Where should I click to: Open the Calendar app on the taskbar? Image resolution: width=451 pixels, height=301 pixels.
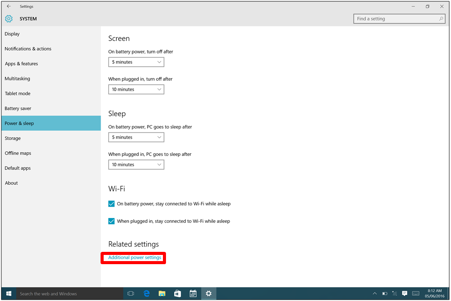[x=193, y=294]
